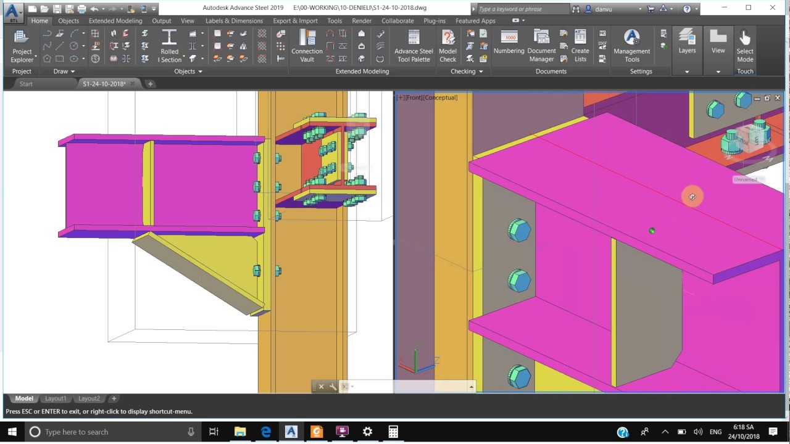Switch to the Start file tab
Image resolution: width=790 pixels, height=444 pixels.
(26, 84)
